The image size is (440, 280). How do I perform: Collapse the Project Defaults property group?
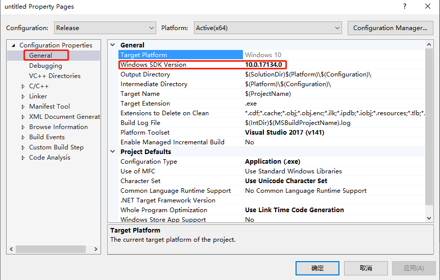click(x=113, y=152)
